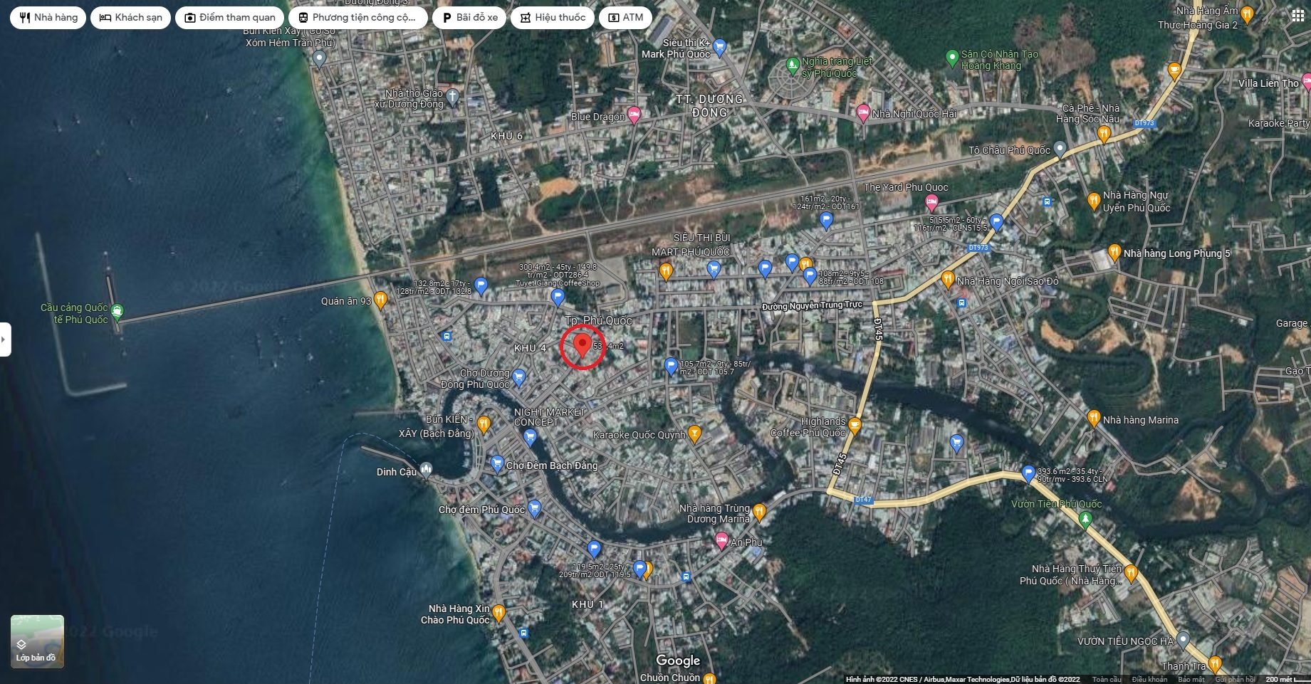Viewport: 1311px width, 684px height.
Task: Click the Siêu thị K+ Mark shopping pin
Action: (x=719, y=47)
